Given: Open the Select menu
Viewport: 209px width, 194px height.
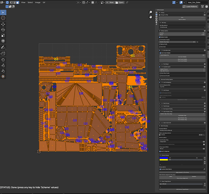Looking at the screenshot, I should pyautogui.click(x=30, y=2).
